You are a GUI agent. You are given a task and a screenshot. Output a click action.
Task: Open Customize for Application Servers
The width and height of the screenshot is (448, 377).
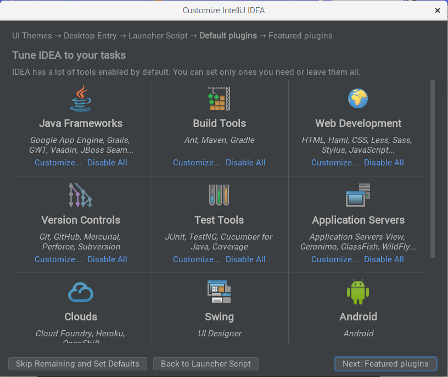tap(334, 259)
